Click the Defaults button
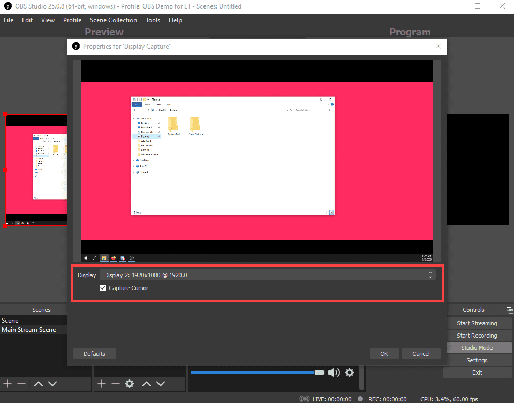Screen dimensions: 514x403 [x=94, y=353]
